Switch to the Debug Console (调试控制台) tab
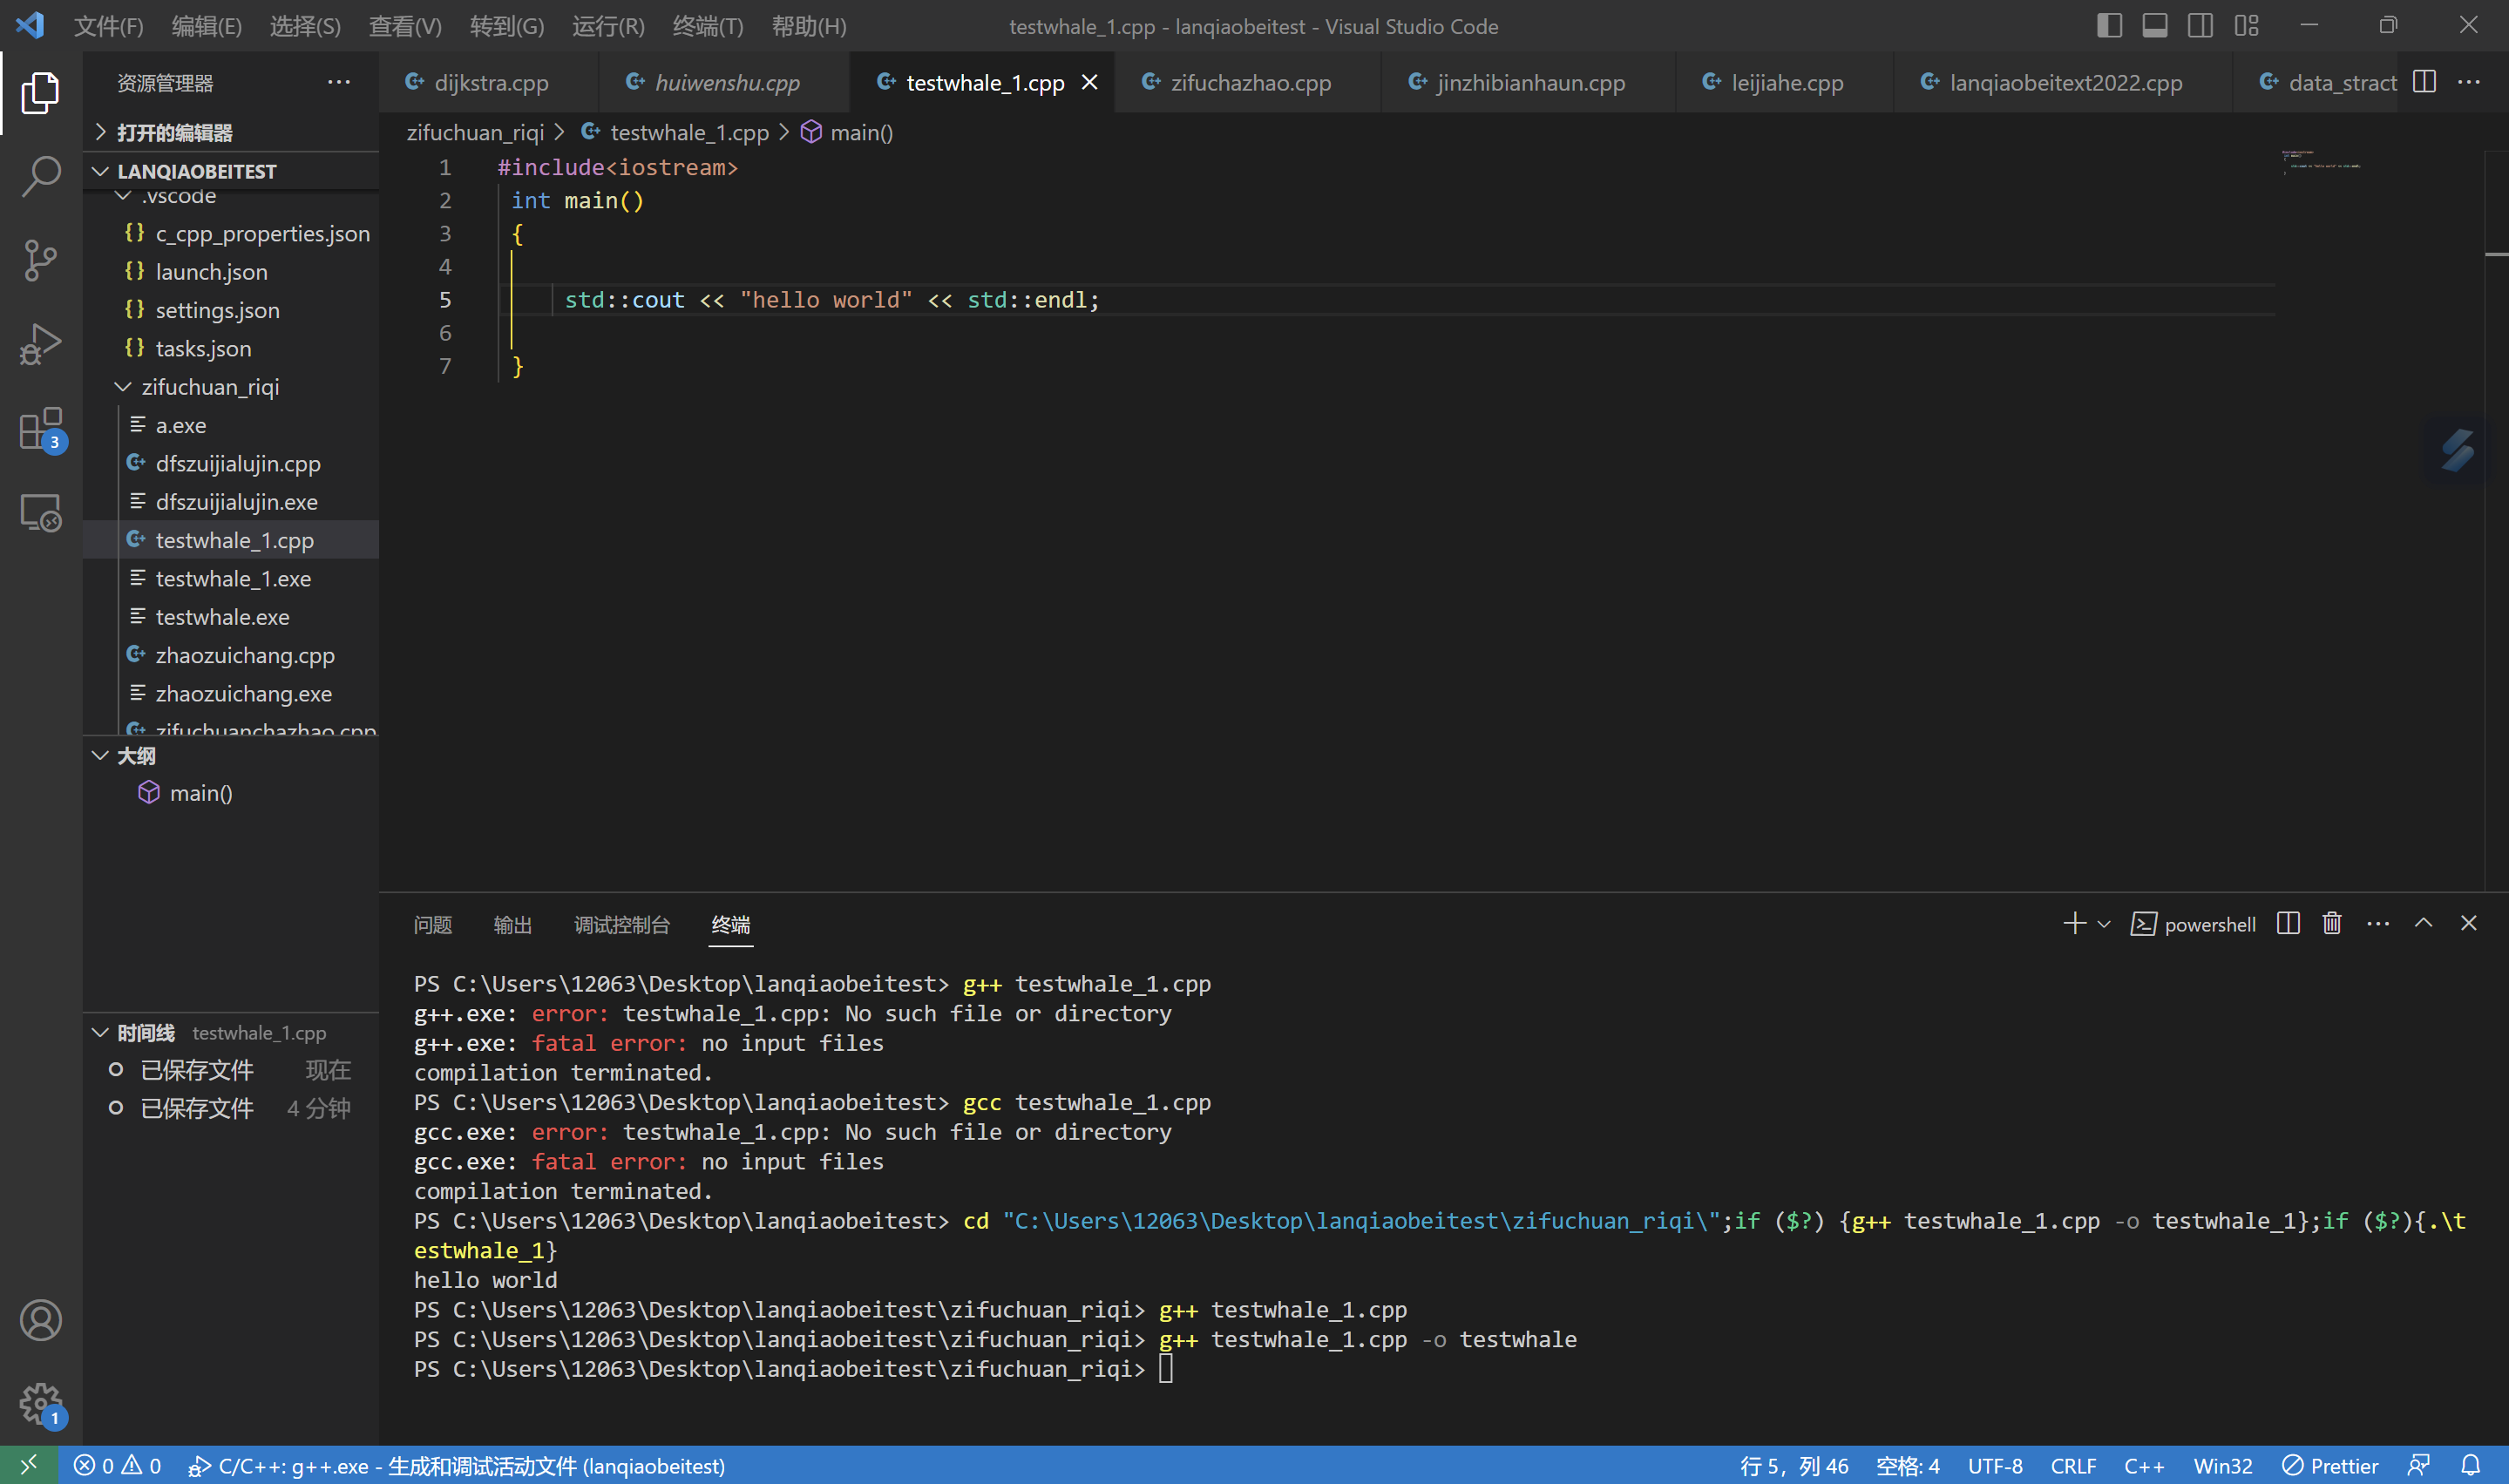This screenshot has width=2509, height=1484. click(621, 924)
